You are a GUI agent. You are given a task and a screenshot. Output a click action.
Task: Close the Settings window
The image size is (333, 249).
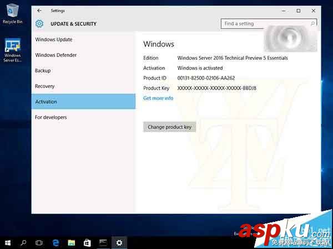[314, 11]
